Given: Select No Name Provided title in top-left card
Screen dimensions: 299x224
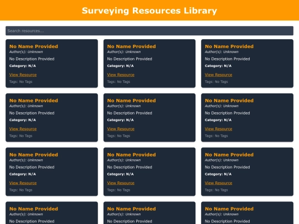Looking at the screenshot, I should tap(34, 46).
